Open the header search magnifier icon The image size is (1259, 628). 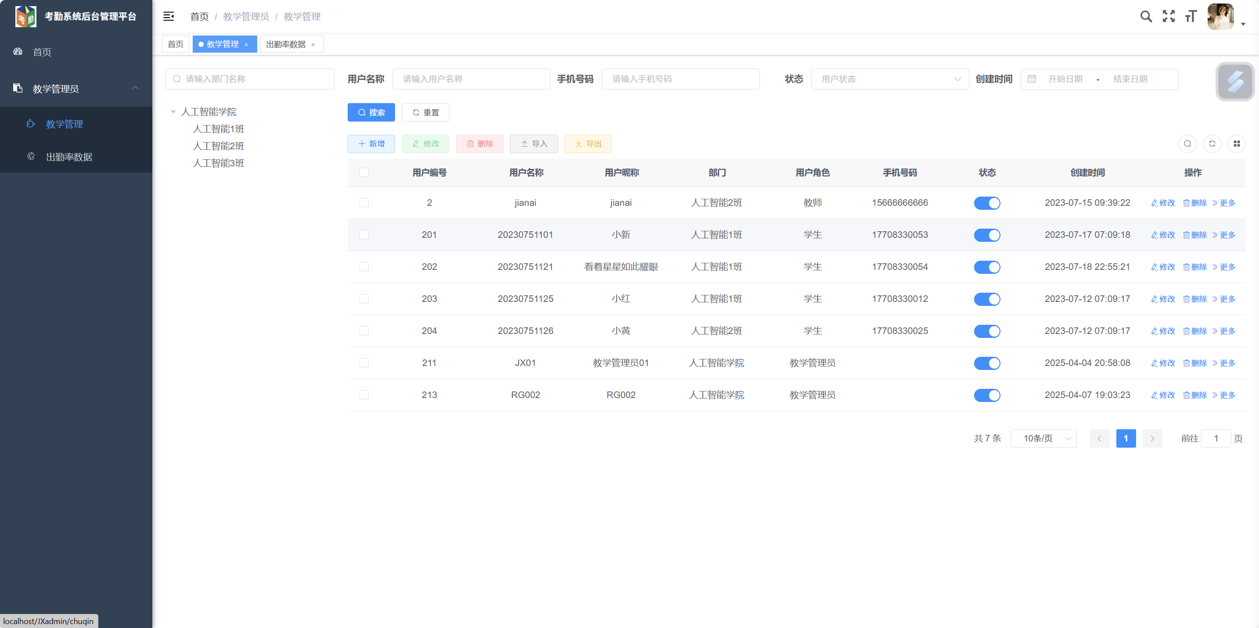pos(1146,17)
